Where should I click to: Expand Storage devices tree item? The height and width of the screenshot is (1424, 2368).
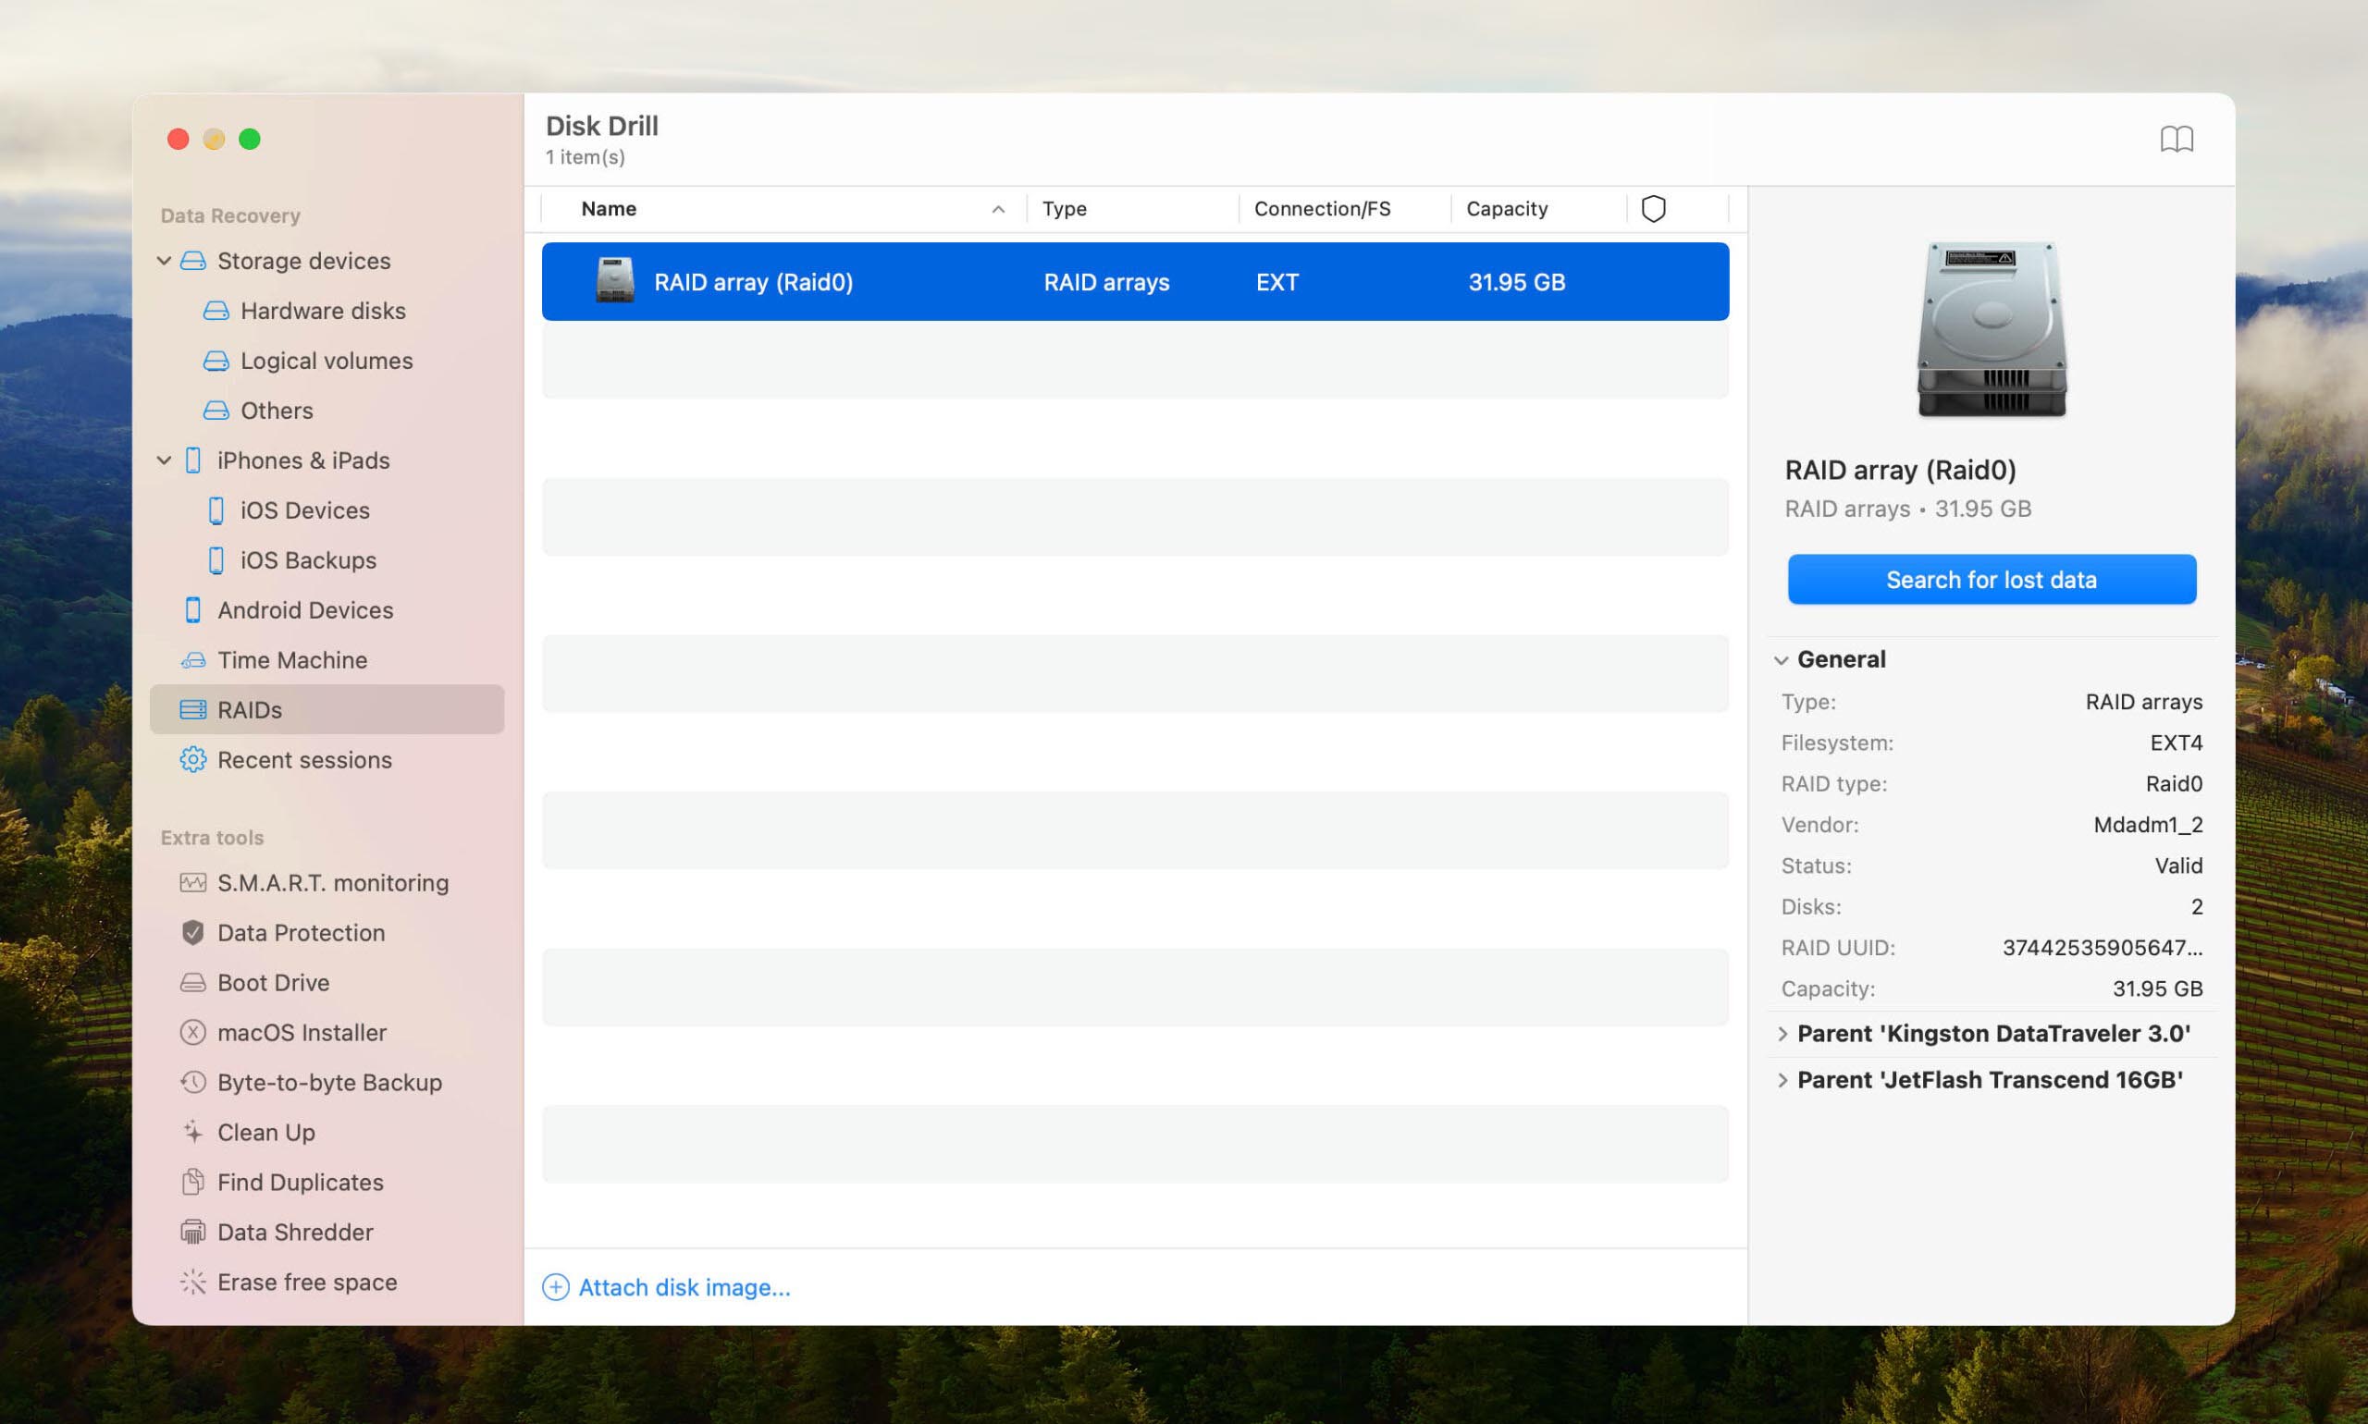[166, 261]
